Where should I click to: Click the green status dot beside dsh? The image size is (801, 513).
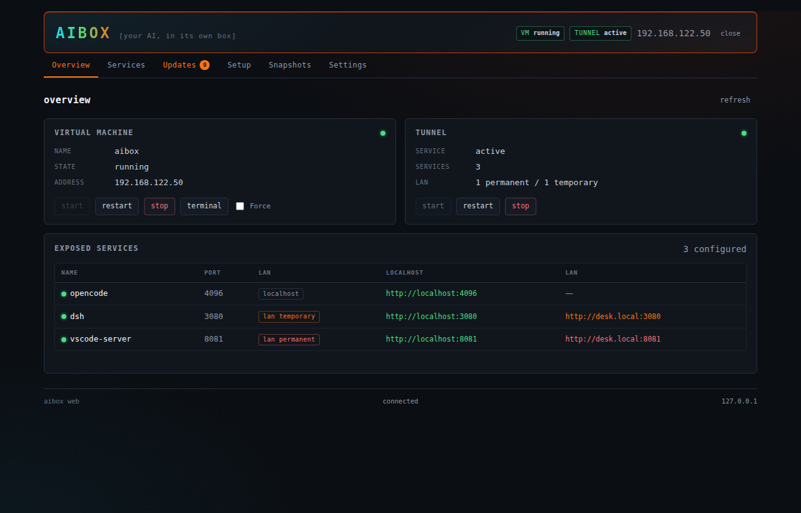(64, 317)
